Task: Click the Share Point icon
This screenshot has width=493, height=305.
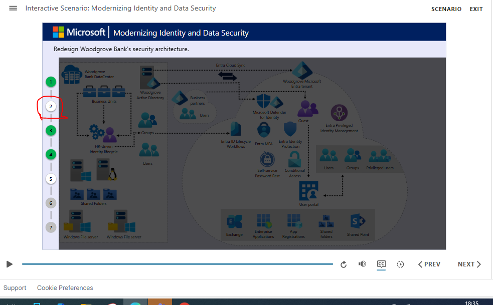Action: pos(358,221)
